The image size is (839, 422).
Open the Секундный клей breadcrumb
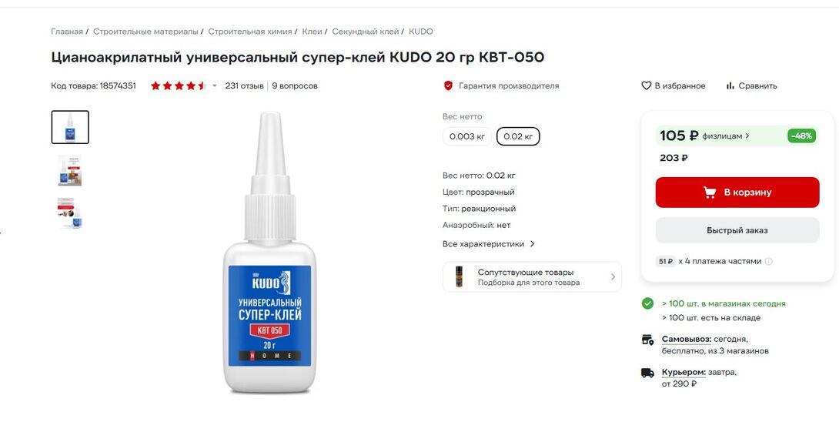coord(366,32)
